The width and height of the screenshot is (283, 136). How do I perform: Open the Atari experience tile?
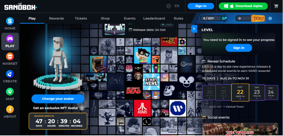(x=143, y=108)
